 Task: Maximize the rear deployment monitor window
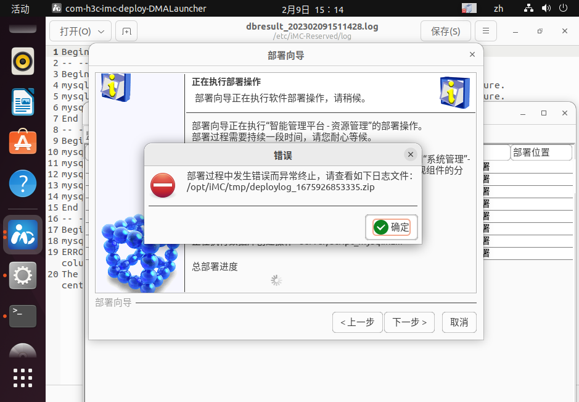click(x=544, y=113)
